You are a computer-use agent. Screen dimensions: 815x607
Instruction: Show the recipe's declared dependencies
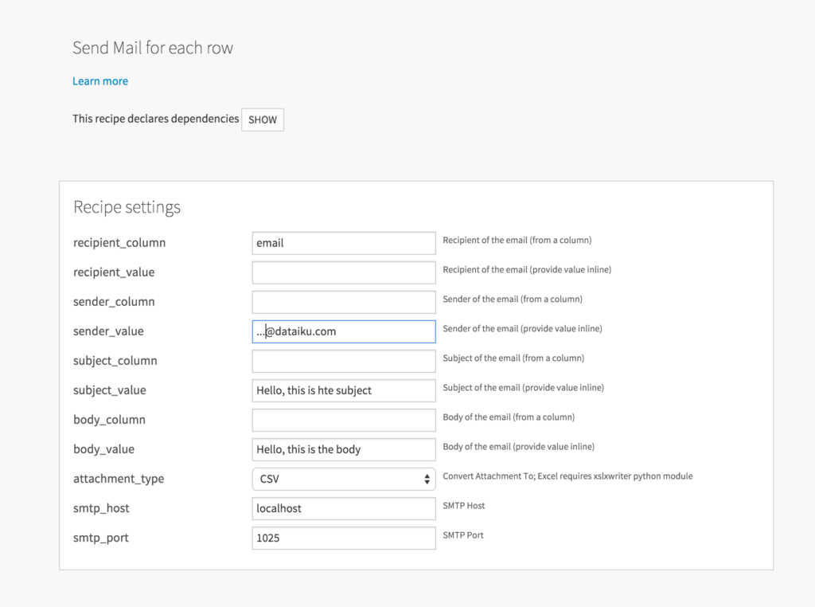pos(262,119)
